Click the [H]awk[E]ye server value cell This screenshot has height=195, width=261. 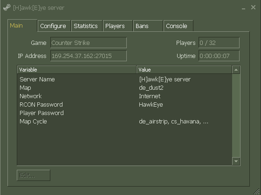pos(165,79)
